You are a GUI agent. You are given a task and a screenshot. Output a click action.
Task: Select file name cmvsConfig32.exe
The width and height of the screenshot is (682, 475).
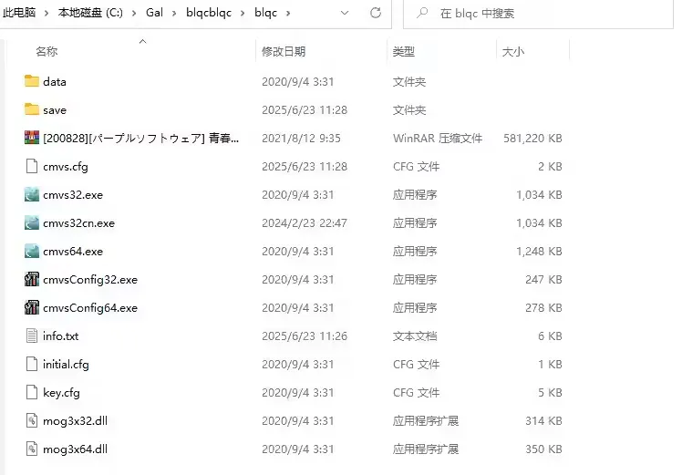pyautogui.click(x=90, y=280)
